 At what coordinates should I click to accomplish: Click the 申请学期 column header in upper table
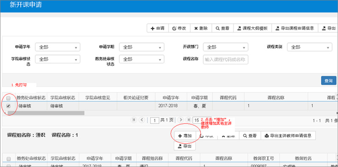pyautogui.click(x=200, y=98)
